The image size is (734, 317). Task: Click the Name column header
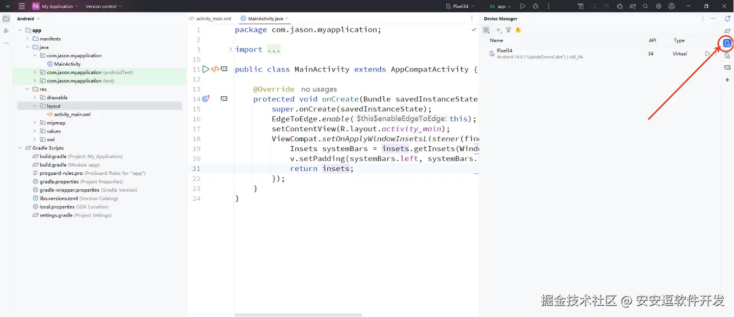click(x=496, y=40)
